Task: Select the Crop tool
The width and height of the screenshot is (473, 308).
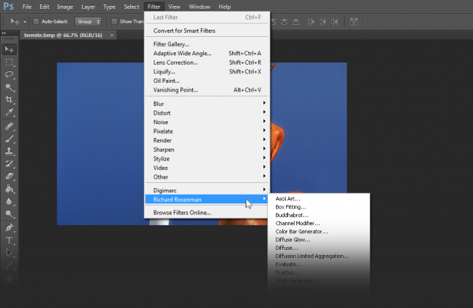Action: point(9,100)
